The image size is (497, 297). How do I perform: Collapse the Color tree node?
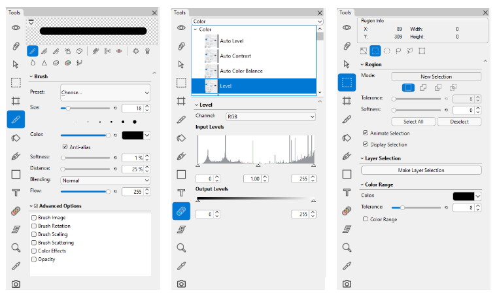[196, 29]
